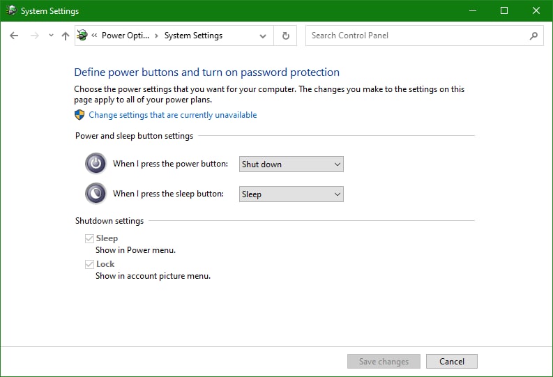The height and width of the screenshot is (377, 553).
Task: Open Change settings that are currently unavailable
Action: [173, 115]
